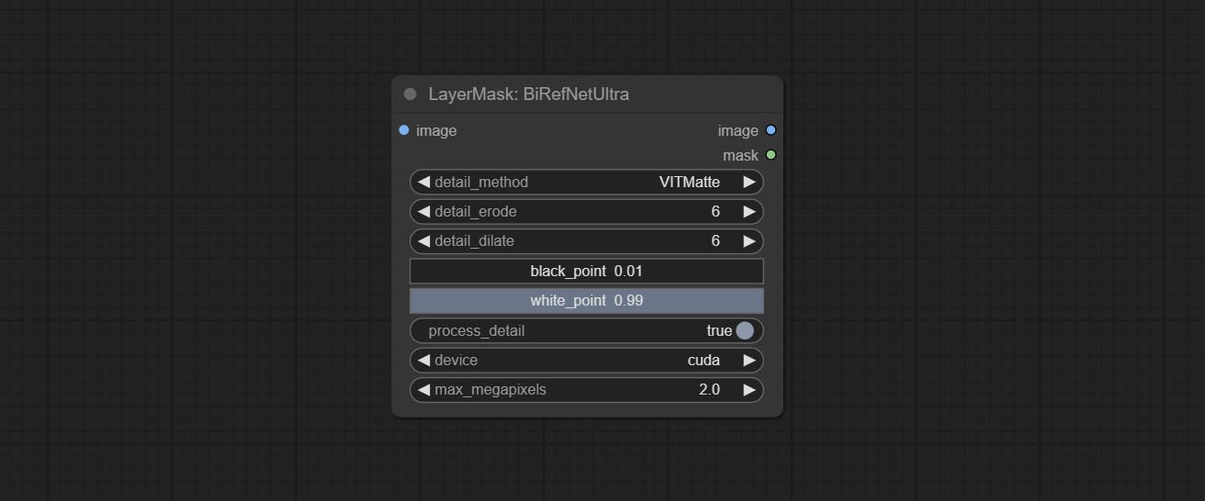Click the image input connector dot
This screenshot has height=501, width=1205.
404,130
